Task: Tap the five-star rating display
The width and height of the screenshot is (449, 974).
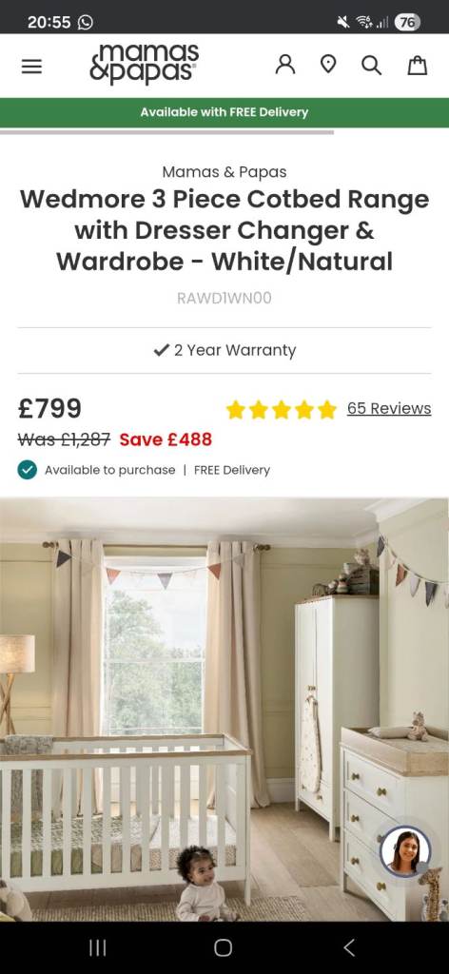Action: [282, 409]
